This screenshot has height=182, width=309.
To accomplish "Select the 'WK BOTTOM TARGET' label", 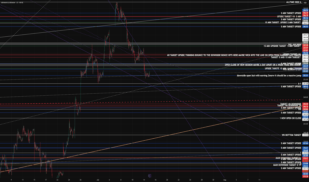I will point(291,135).
